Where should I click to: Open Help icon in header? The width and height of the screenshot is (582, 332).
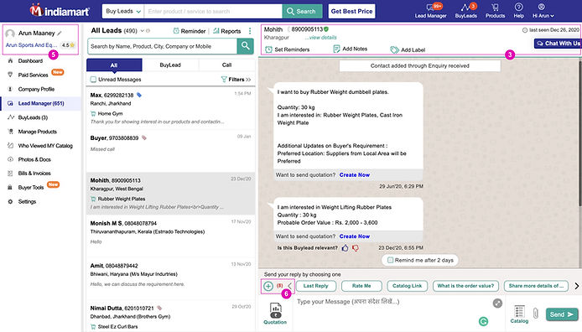(x=518, y=11)
